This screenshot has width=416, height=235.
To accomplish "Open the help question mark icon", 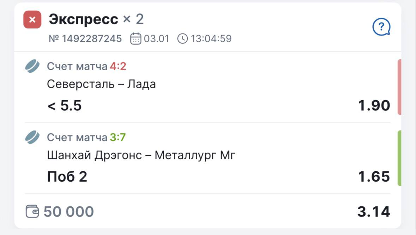I will [x=381, y=27].
